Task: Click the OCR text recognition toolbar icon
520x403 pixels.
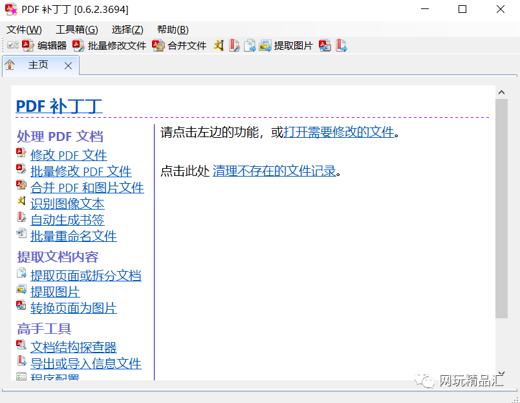Action: [x=219, y=45]
